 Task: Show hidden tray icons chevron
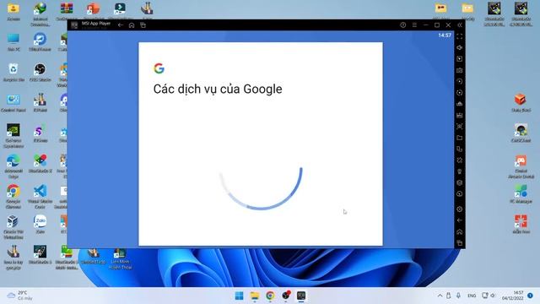440,296
